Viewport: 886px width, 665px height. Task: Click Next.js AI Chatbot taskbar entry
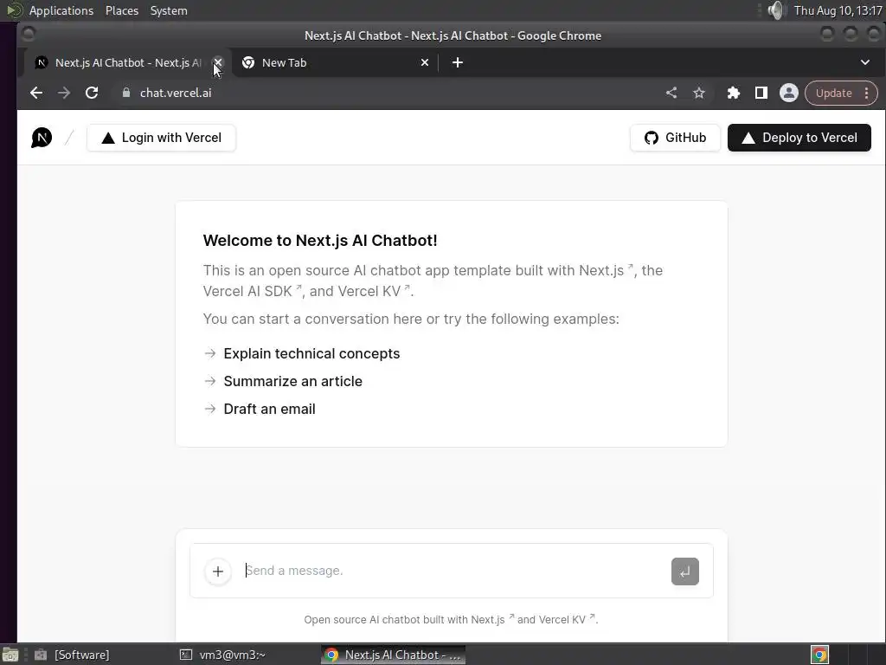click(394, 655)
